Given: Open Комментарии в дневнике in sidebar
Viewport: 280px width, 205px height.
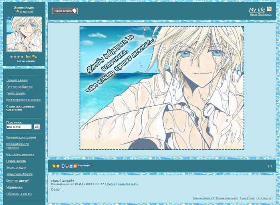Looking at the screenshot, I should click(x=23, y=100).
